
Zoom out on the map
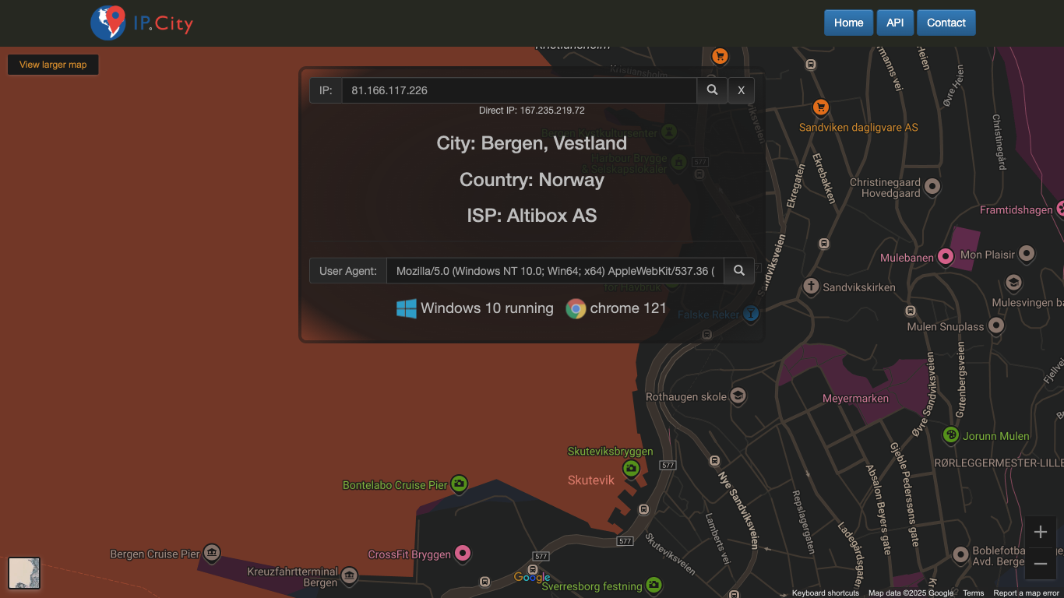[1041, 564]
